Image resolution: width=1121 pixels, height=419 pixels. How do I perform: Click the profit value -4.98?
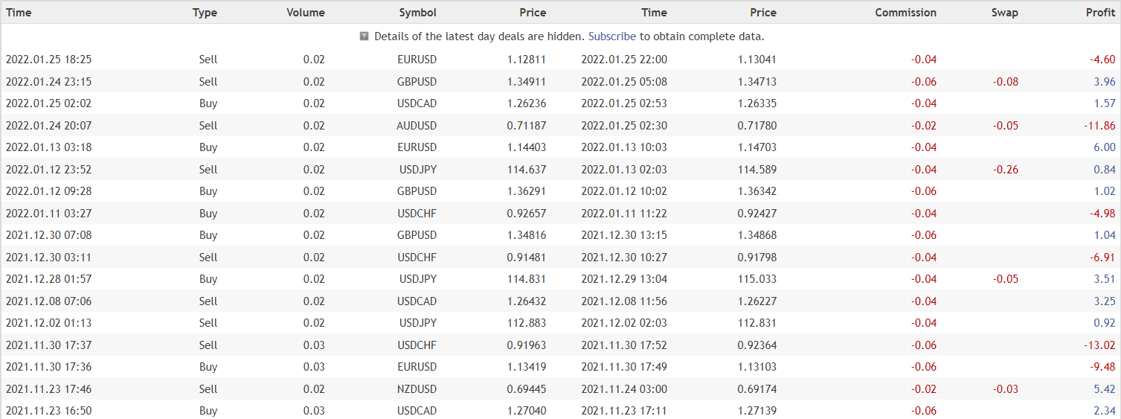point(1102,214)
